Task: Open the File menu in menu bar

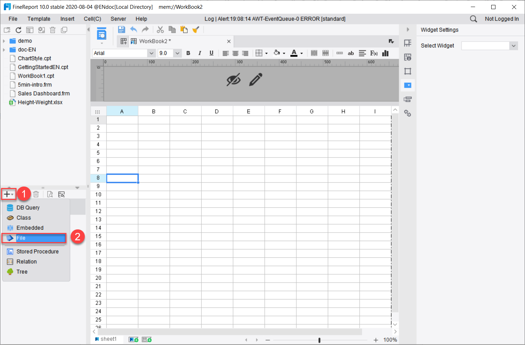Action: 13,19
